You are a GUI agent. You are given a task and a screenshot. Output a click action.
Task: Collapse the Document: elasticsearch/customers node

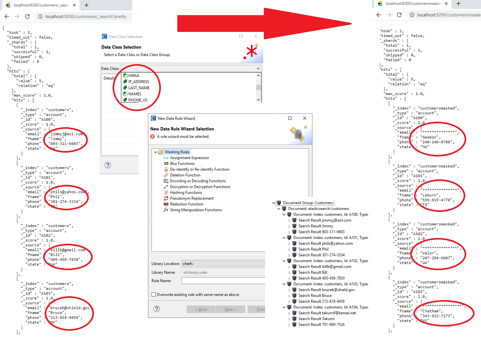coord(279,209)
